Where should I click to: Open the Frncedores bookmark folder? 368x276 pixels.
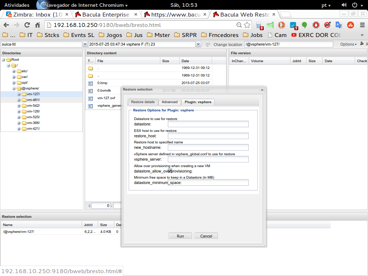click(x=220, y=35)
